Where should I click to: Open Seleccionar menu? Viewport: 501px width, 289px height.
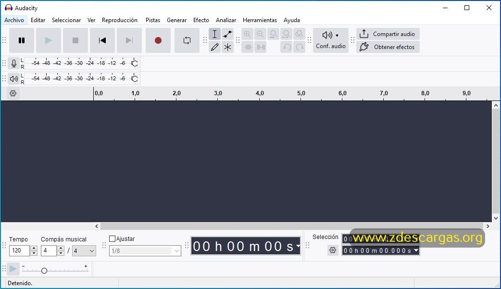(x=66, y=20)
